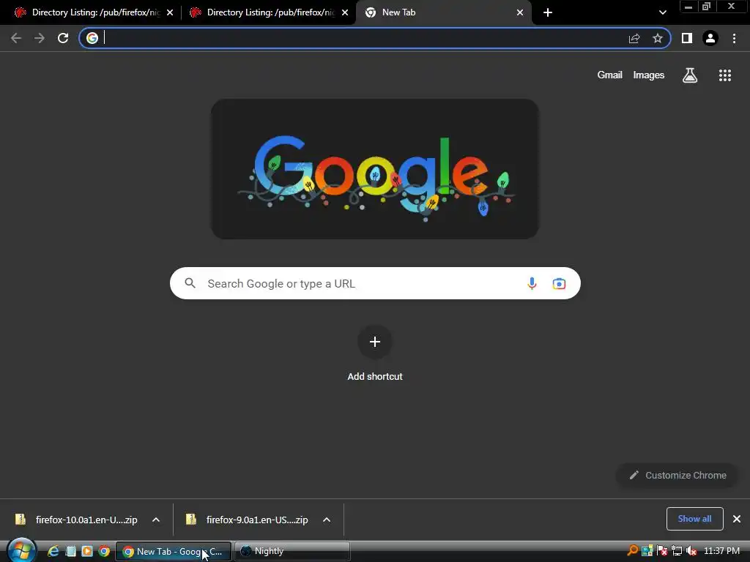Launch Chrome from quick launch
Image resolution: width=750 pixels, height=562 pixels.
(x=104, y=551)
